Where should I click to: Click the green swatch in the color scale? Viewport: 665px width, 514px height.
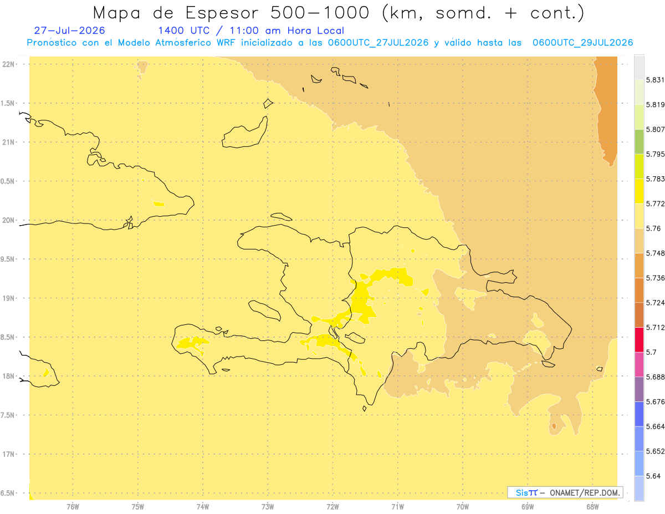[639, 141]
